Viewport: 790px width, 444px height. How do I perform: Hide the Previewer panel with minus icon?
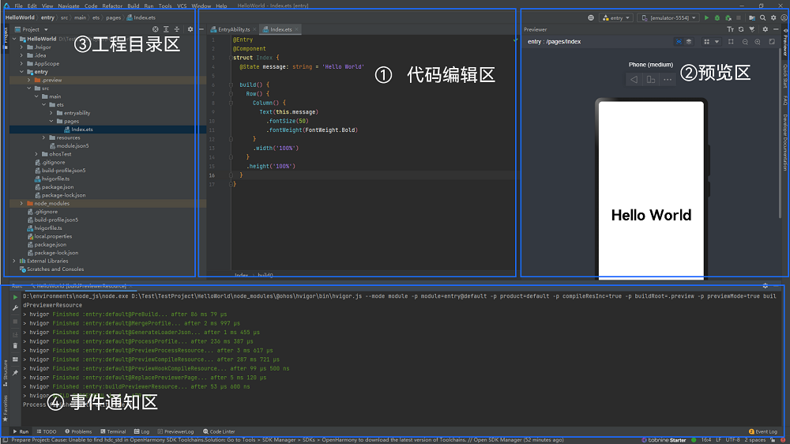coord(776,29)
